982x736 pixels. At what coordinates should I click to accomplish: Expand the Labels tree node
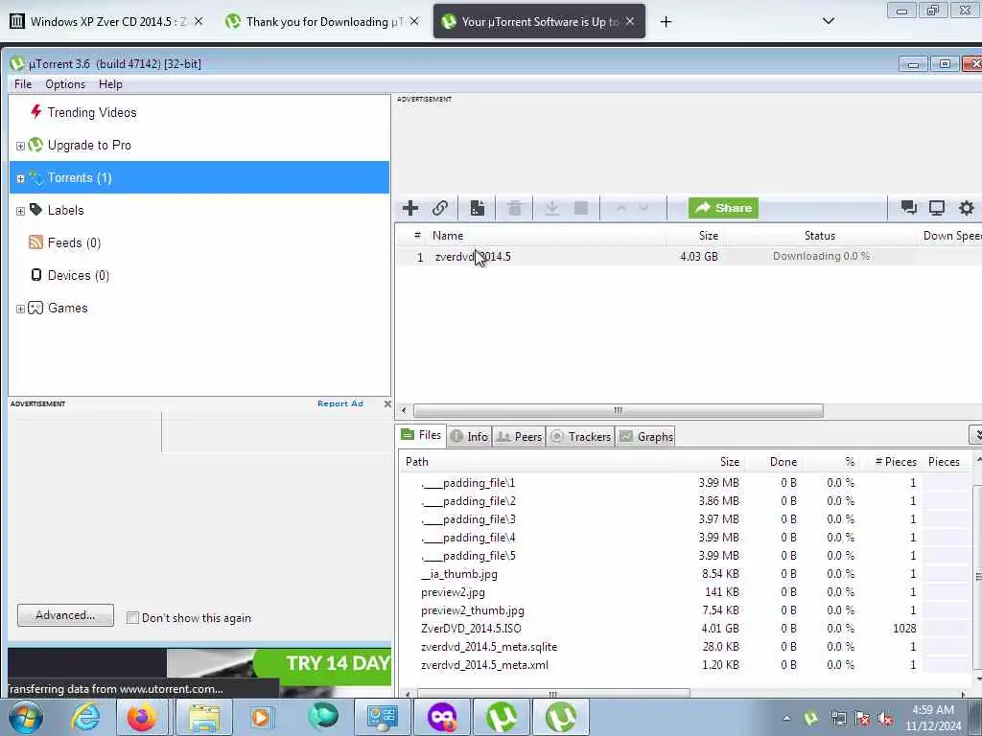tap(20, 211)
